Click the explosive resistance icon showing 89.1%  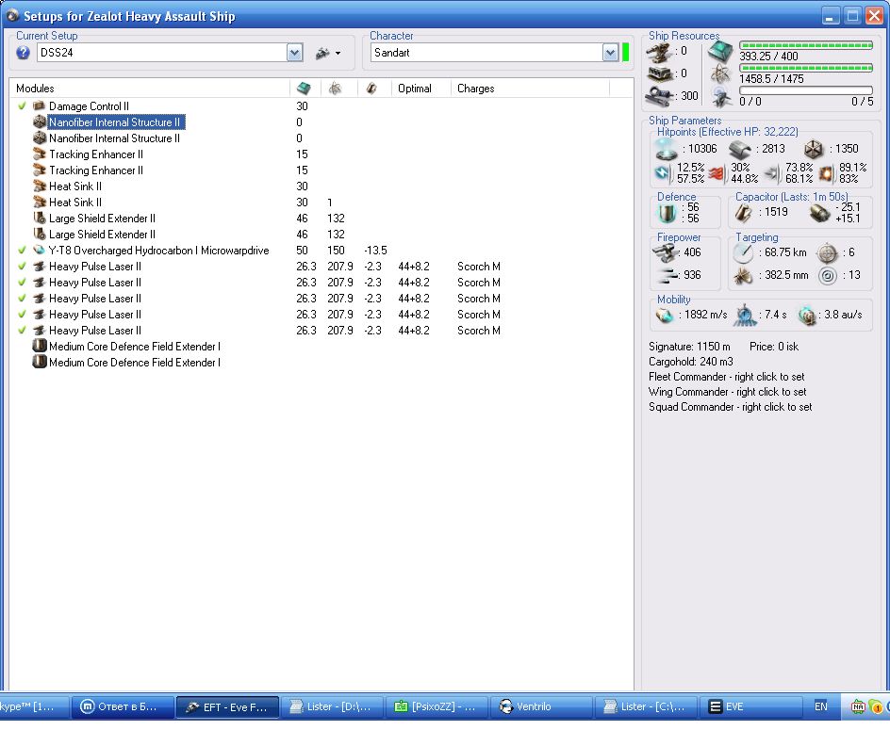[x=827, y=173]
